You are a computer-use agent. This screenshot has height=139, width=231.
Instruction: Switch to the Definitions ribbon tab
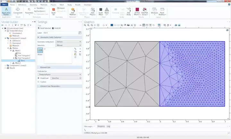pos(22,5)
